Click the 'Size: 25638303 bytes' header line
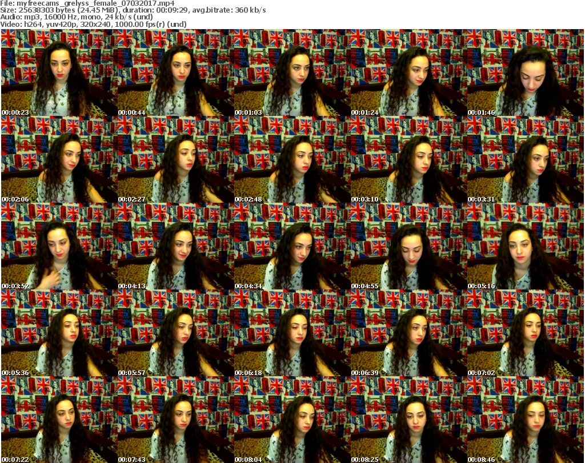The height and width of the screenshot is (463, 585). coord(133,10)
